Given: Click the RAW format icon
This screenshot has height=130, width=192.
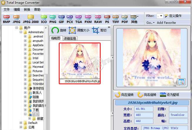Looking at the screenshot, I should 98,19.
